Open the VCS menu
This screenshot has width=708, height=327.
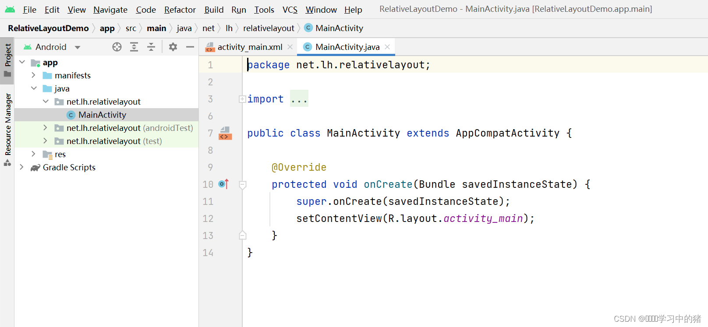[x=290, y=10]
